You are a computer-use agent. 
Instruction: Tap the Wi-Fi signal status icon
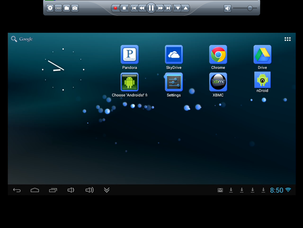click(288, 190)
